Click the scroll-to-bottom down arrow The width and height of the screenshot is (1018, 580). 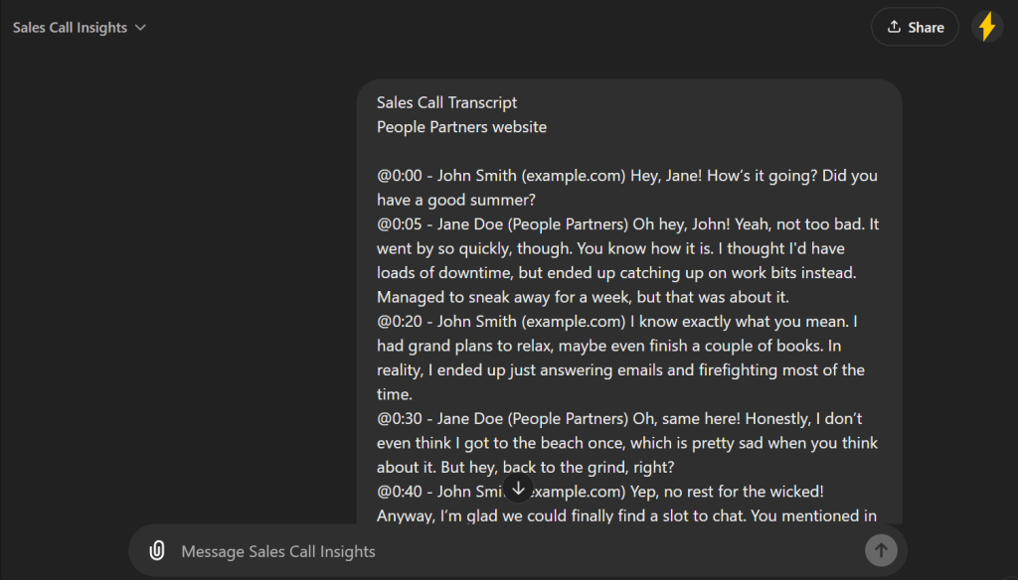coord(518,488)
